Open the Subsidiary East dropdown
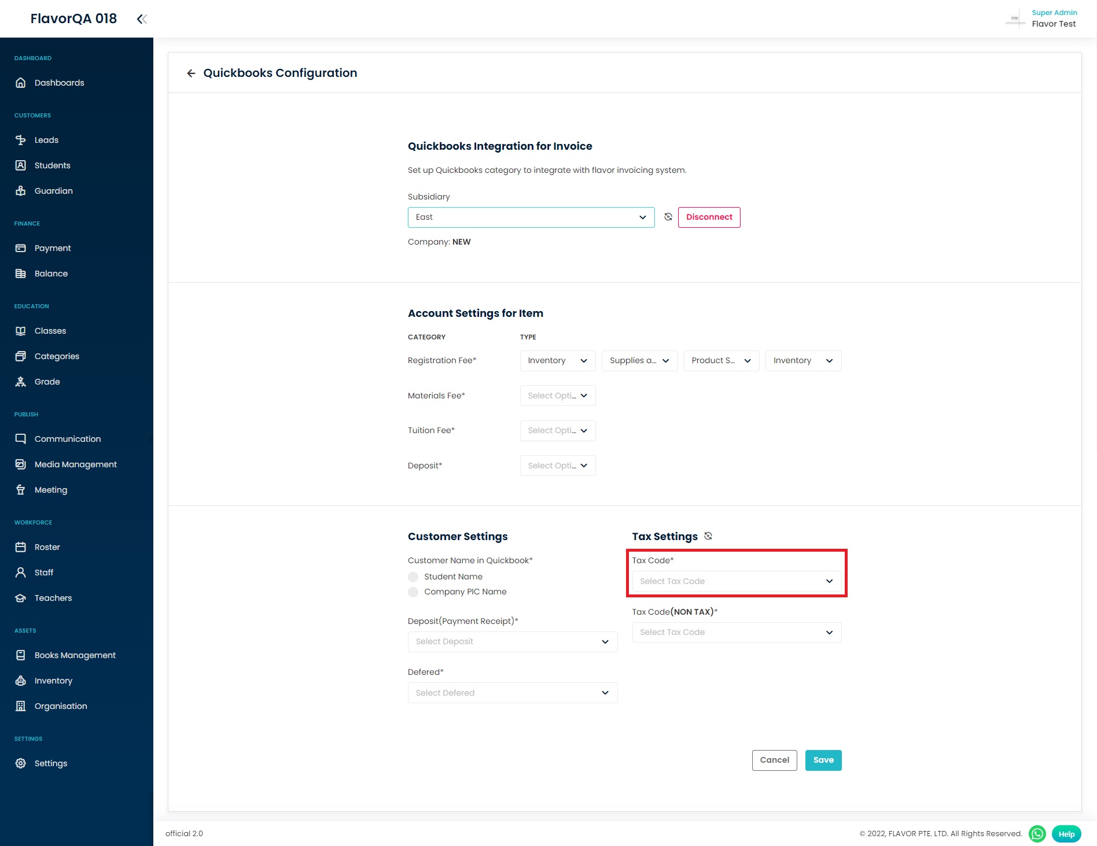Image resolution: width=1097 pixels, height=846 pixels. tap(531, 217)
